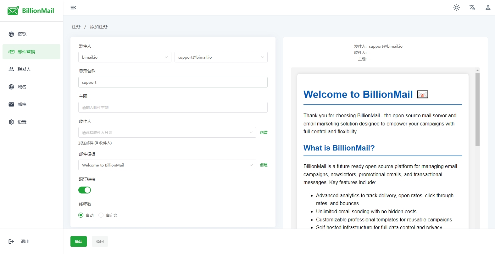The height and width of the screenshot is (254, 495).
Task: Click the 任务 breadcrumb link
Action: pos(76,27)
